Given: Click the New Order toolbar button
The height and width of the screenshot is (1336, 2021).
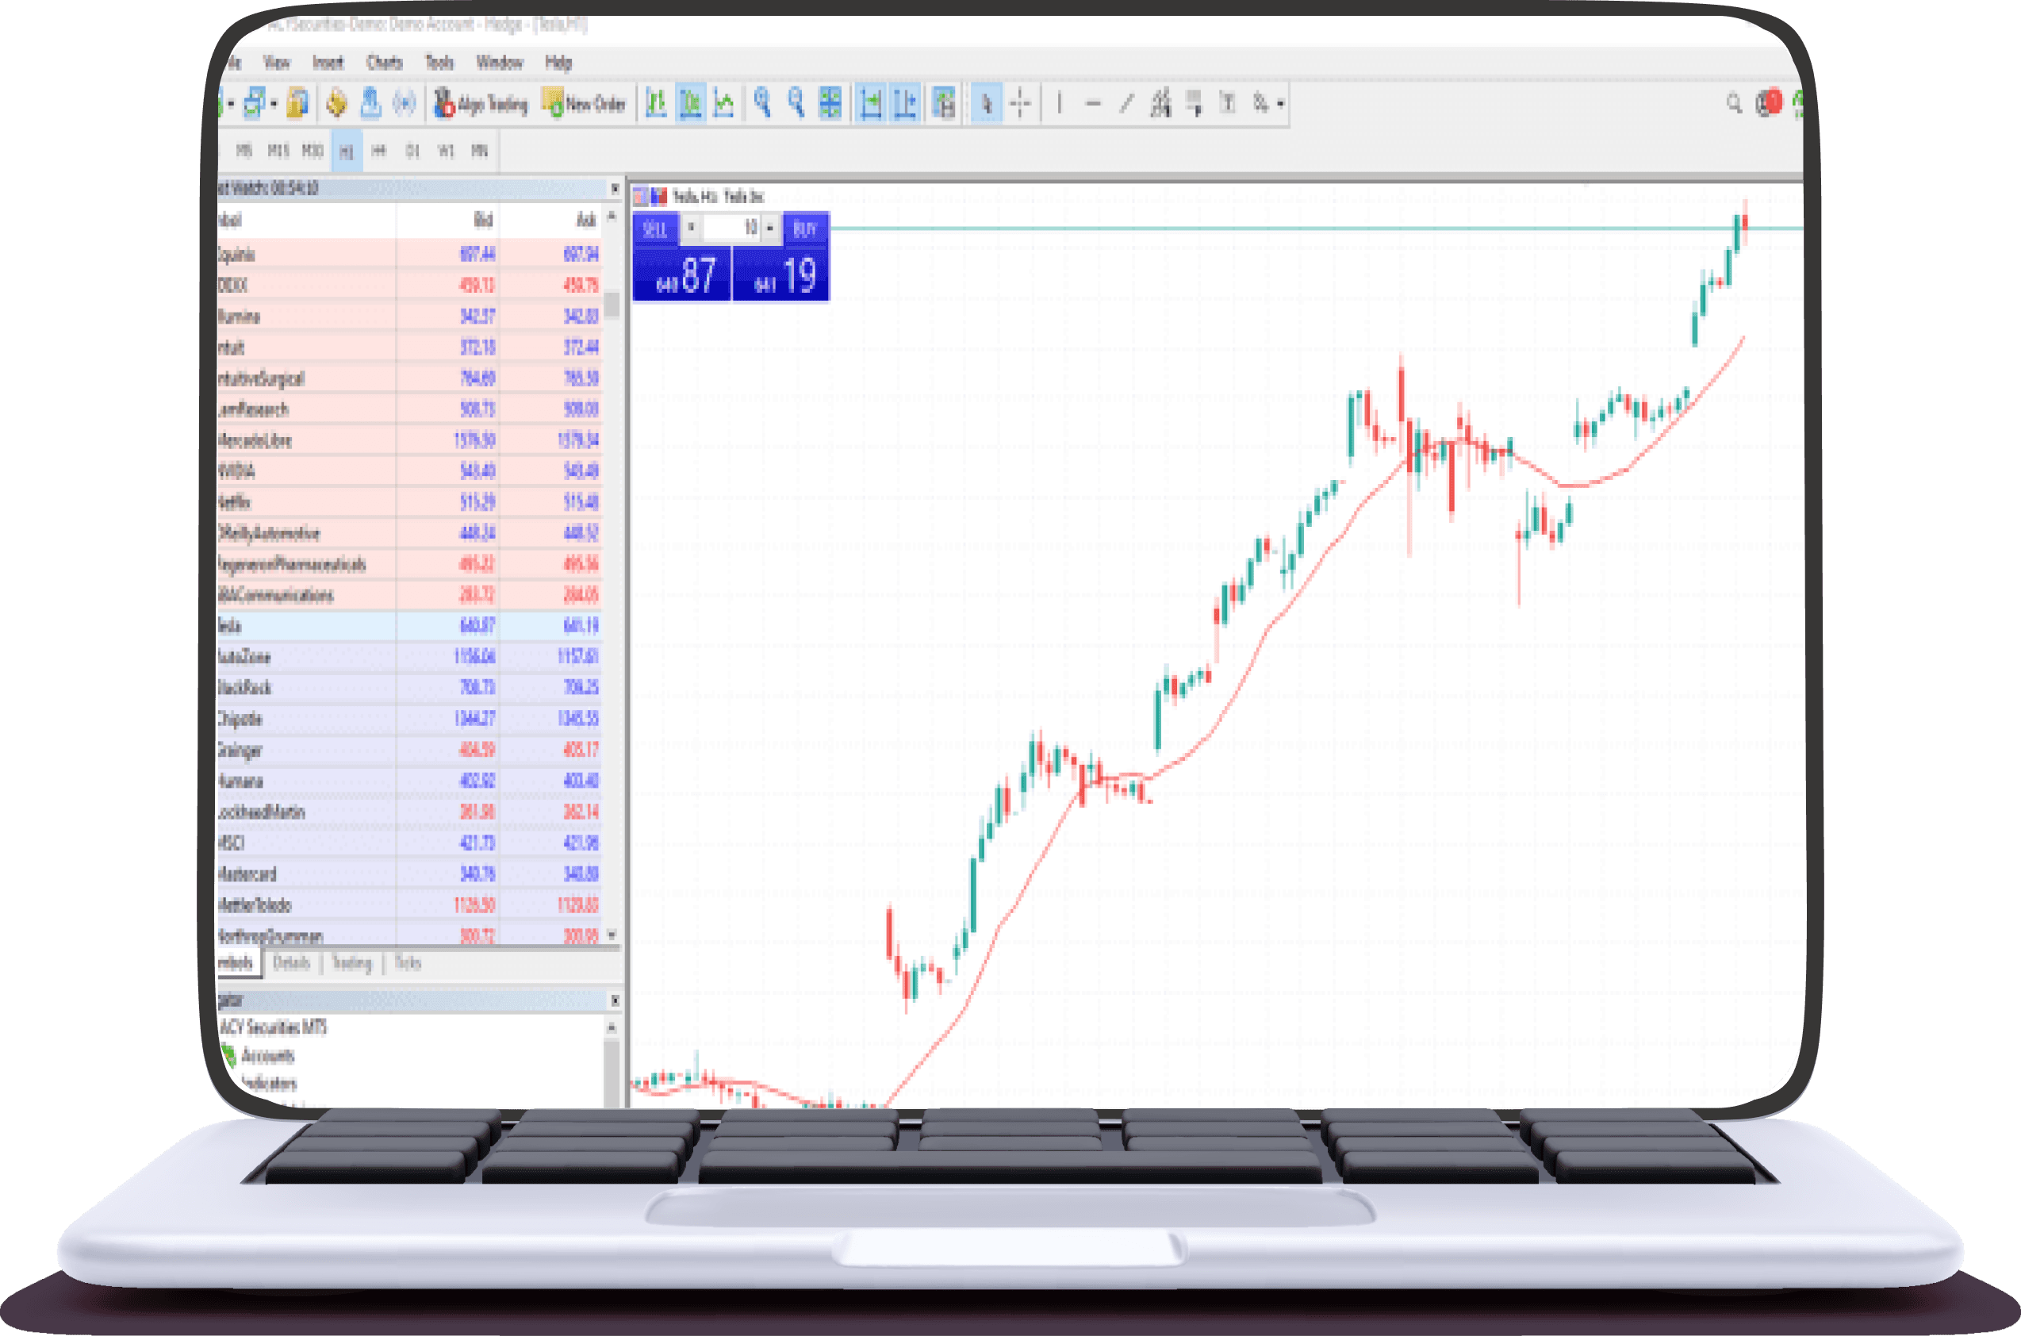Looking at the screenshot, I should 585,103.
